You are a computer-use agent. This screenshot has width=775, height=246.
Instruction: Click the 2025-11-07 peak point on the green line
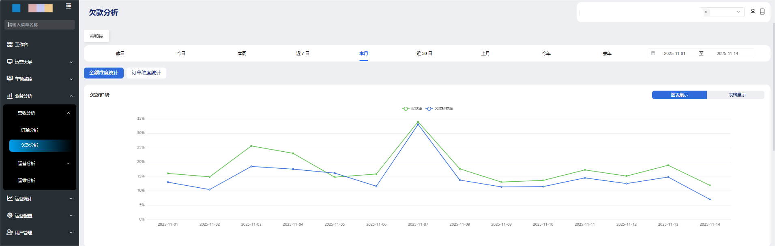click(418, 122)
